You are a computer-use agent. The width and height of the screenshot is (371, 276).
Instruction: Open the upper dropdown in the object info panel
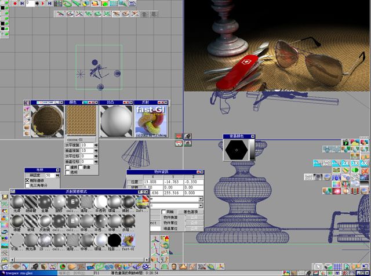(x=201, y=198)
